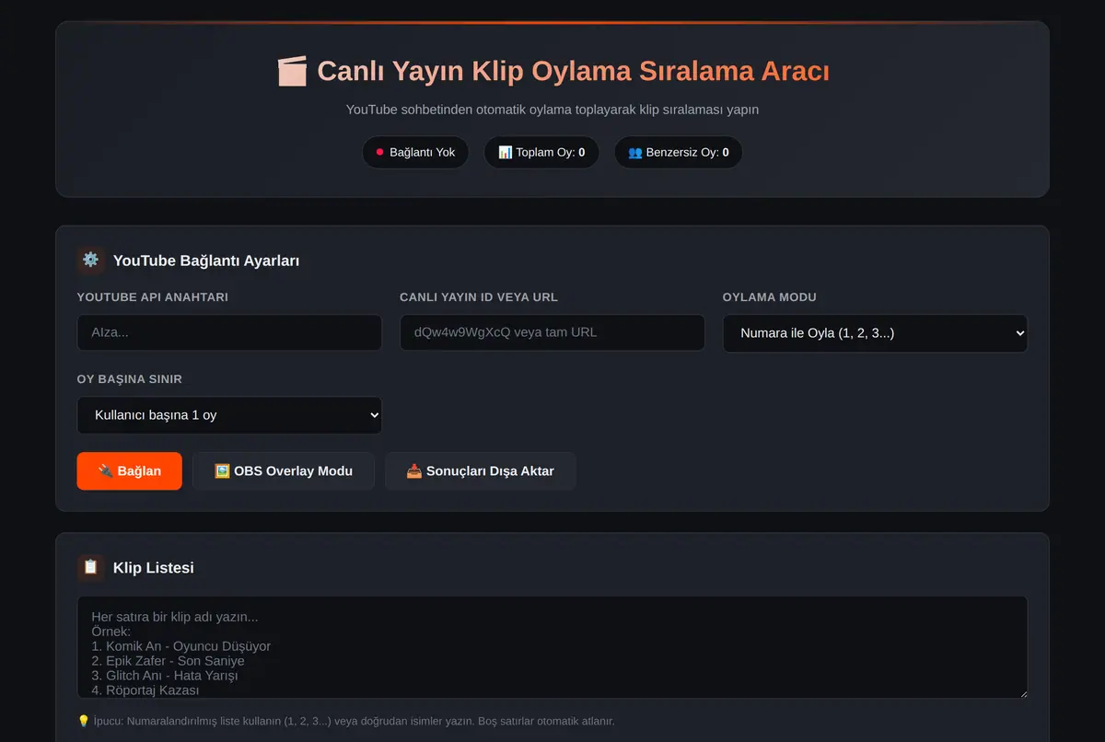The image size is (1105, 742).
Task: Click the clapperboard icon in the title
Action: coord(291,71)
